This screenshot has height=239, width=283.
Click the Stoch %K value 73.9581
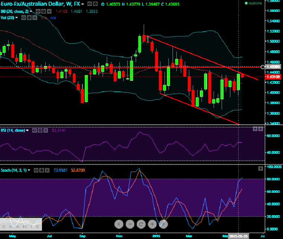coord(61,171)
